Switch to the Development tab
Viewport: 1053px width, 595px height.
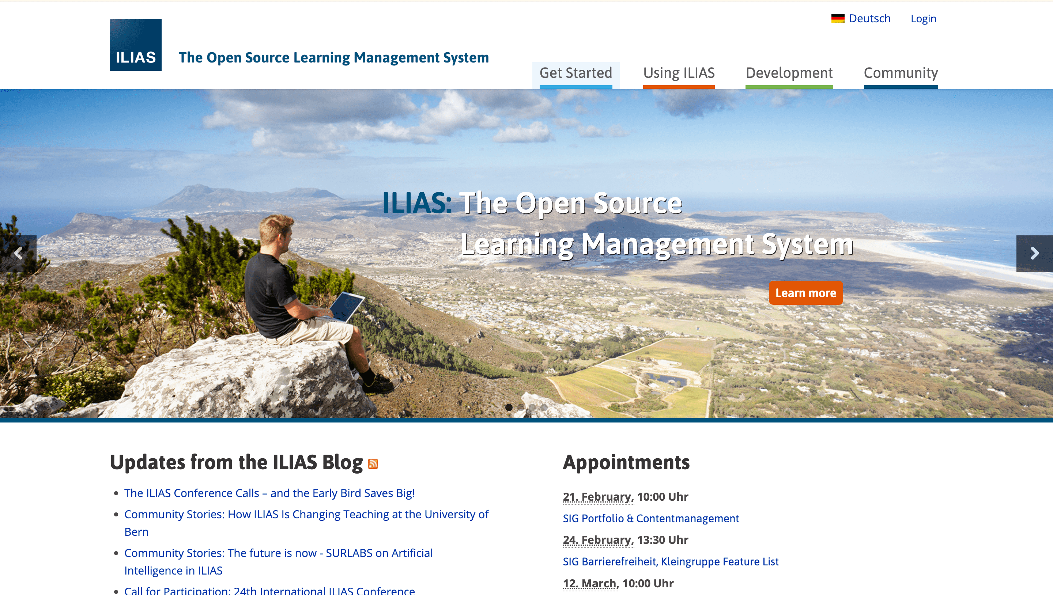click(789, 72)
